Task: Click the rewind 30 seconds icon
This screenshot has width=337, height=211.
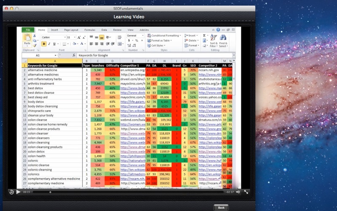Action: click(x=12, y=192)
